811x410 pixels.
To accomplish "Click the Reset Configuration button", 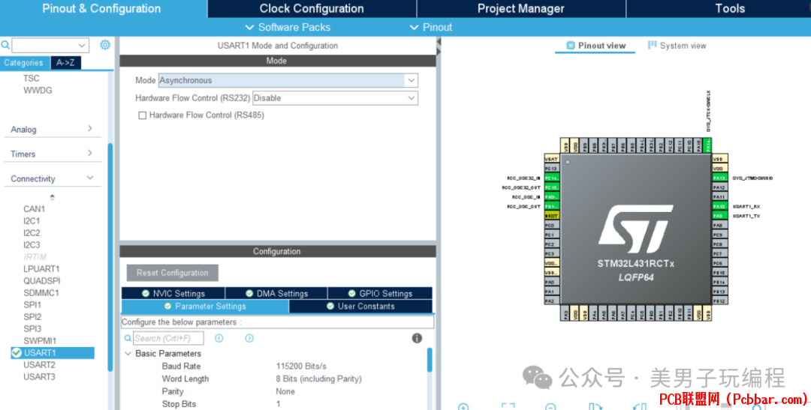I will [172, 273].
